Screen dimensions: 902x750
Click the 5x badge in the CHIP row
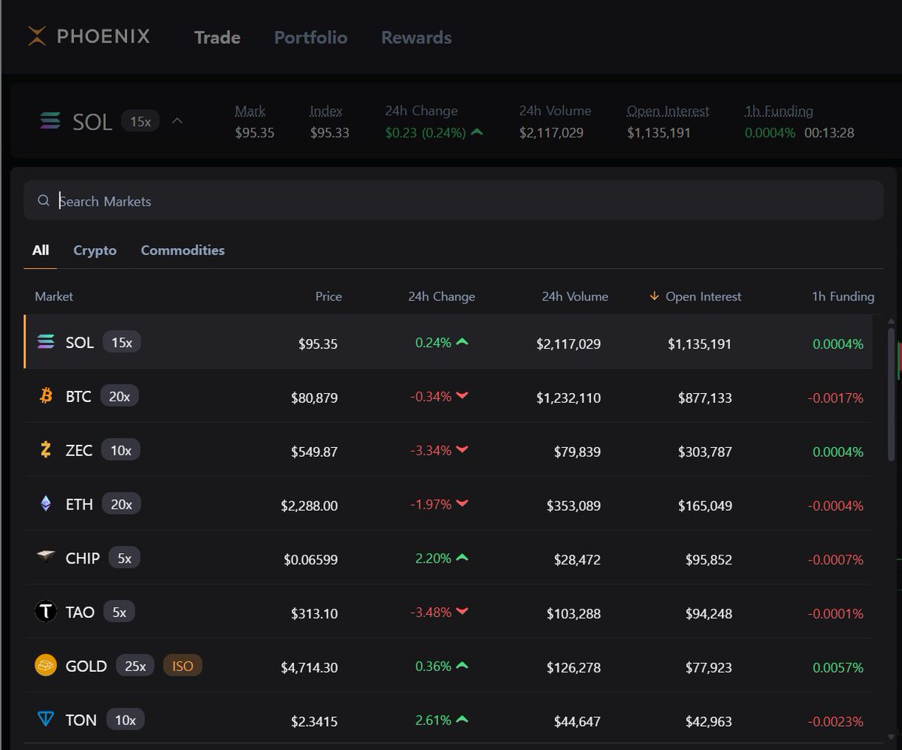click(x=125, y=558)
